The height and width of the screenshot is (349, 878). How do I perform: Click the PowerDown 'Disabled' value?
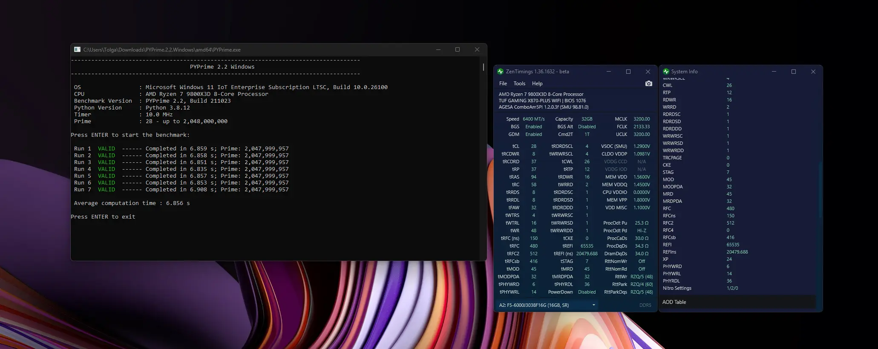[587, 292]
